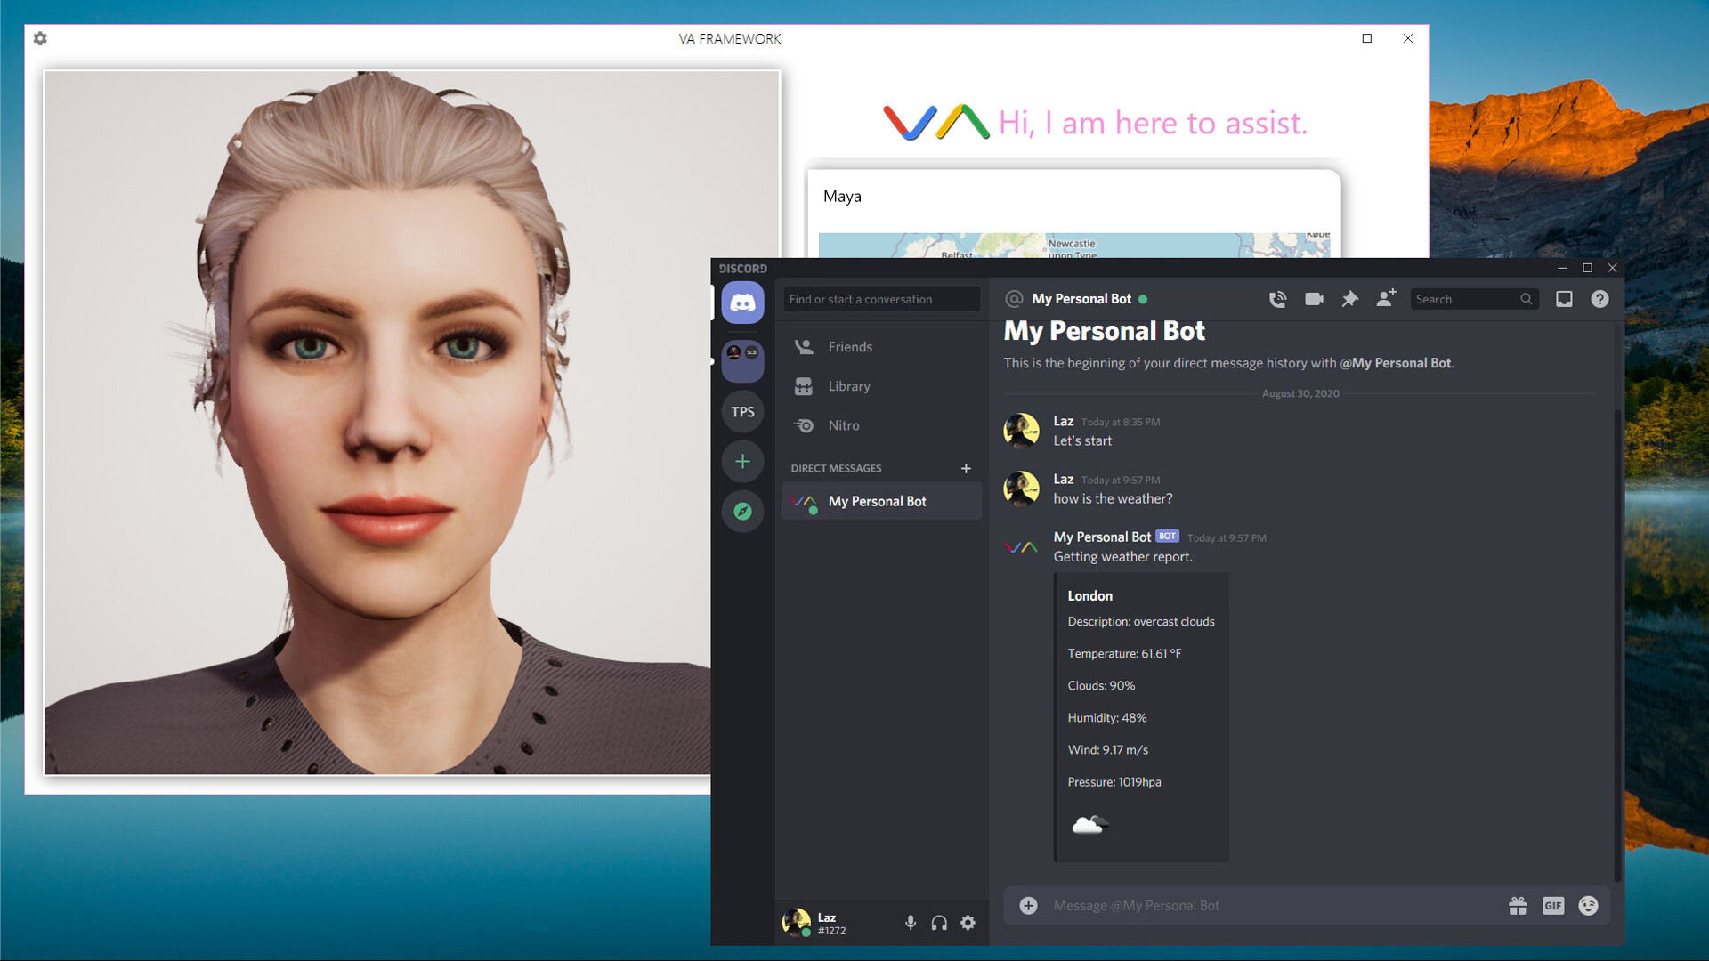
Task: Open the Library section
Action: pos(847,385)
